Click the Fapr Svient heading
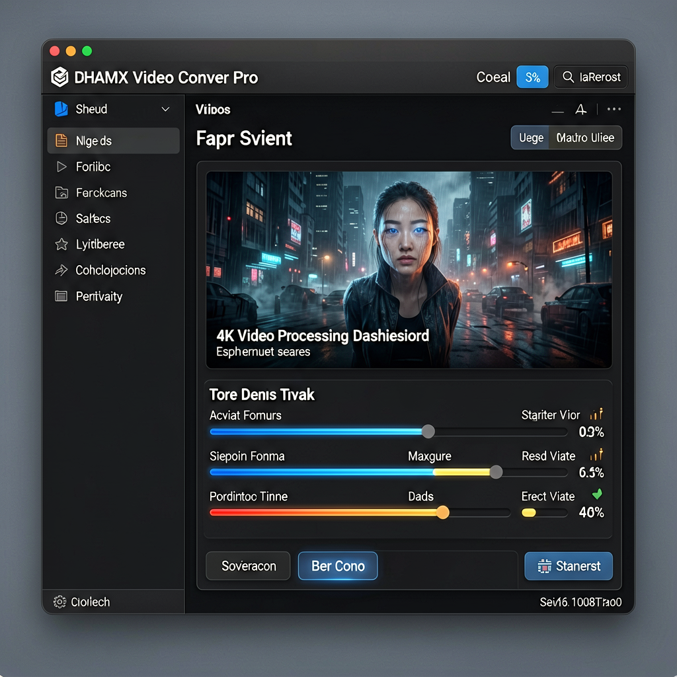Screen dimensions: 677x677 [x=244, y=139]
